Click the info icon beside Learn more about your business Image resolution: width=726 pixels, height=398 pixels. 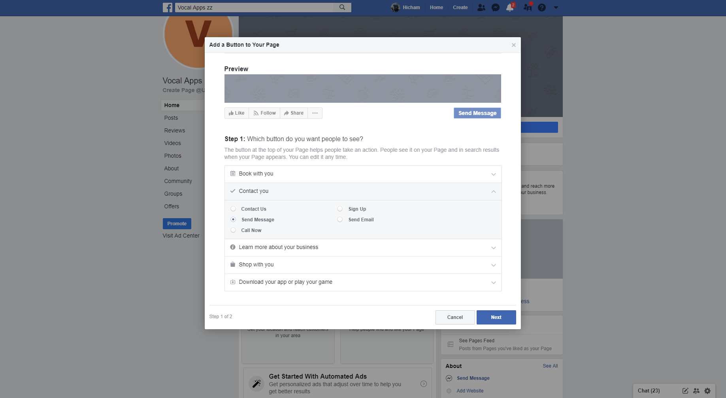(x=233, y=247)
